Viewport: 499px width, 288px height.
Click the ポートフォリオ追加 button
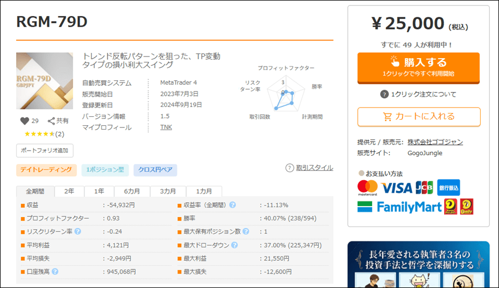coord(44,151)
